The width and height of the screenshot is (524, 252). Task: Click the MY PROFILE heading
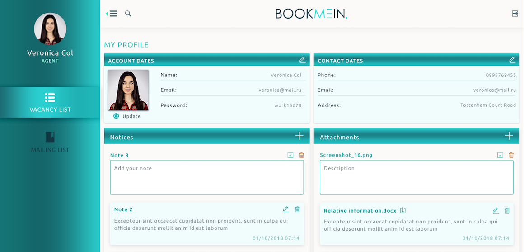[x=126, y=45]
